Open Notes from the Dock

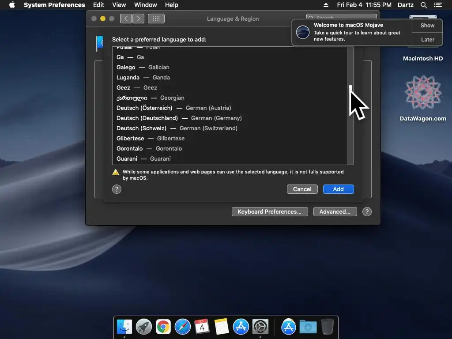(x=222, y=326)
